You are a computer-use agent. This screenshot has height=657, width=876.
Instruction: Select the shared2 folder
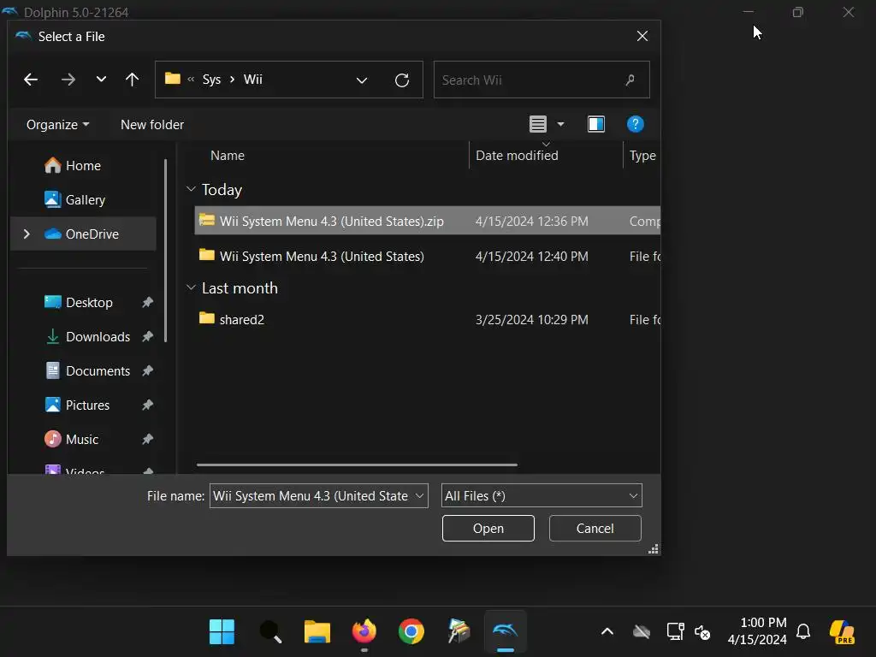(x=428, y=320)
